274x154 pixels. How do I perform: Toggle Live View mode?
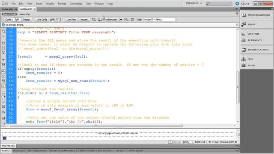pos(71,20)
